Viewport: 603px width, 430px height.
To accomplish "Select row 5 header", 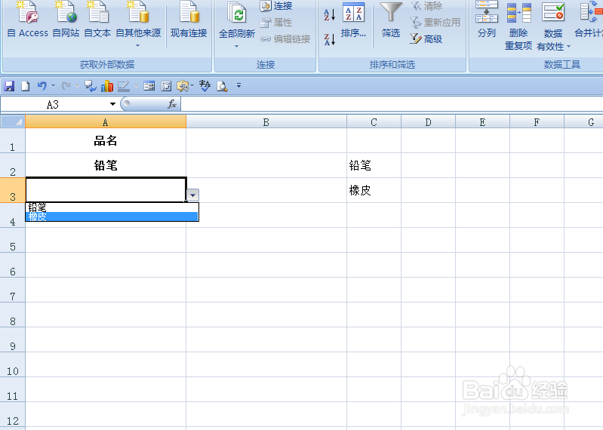I will (x=13, y=240).
